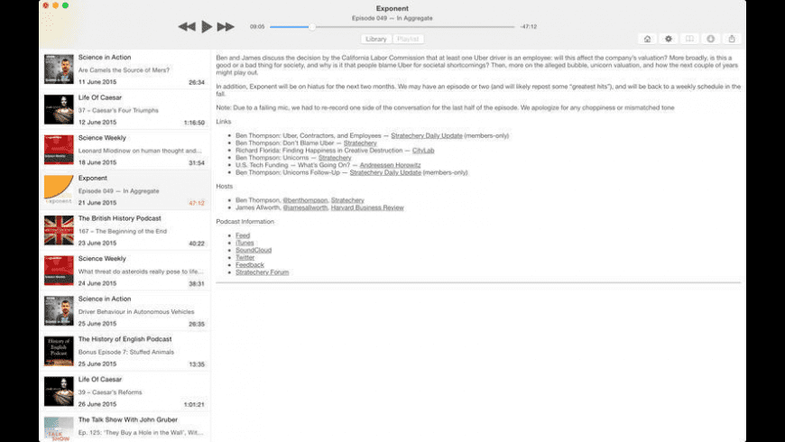Click The Talk Show podcast artwork
Screen dimensions: 785x442
click(59, 429)
